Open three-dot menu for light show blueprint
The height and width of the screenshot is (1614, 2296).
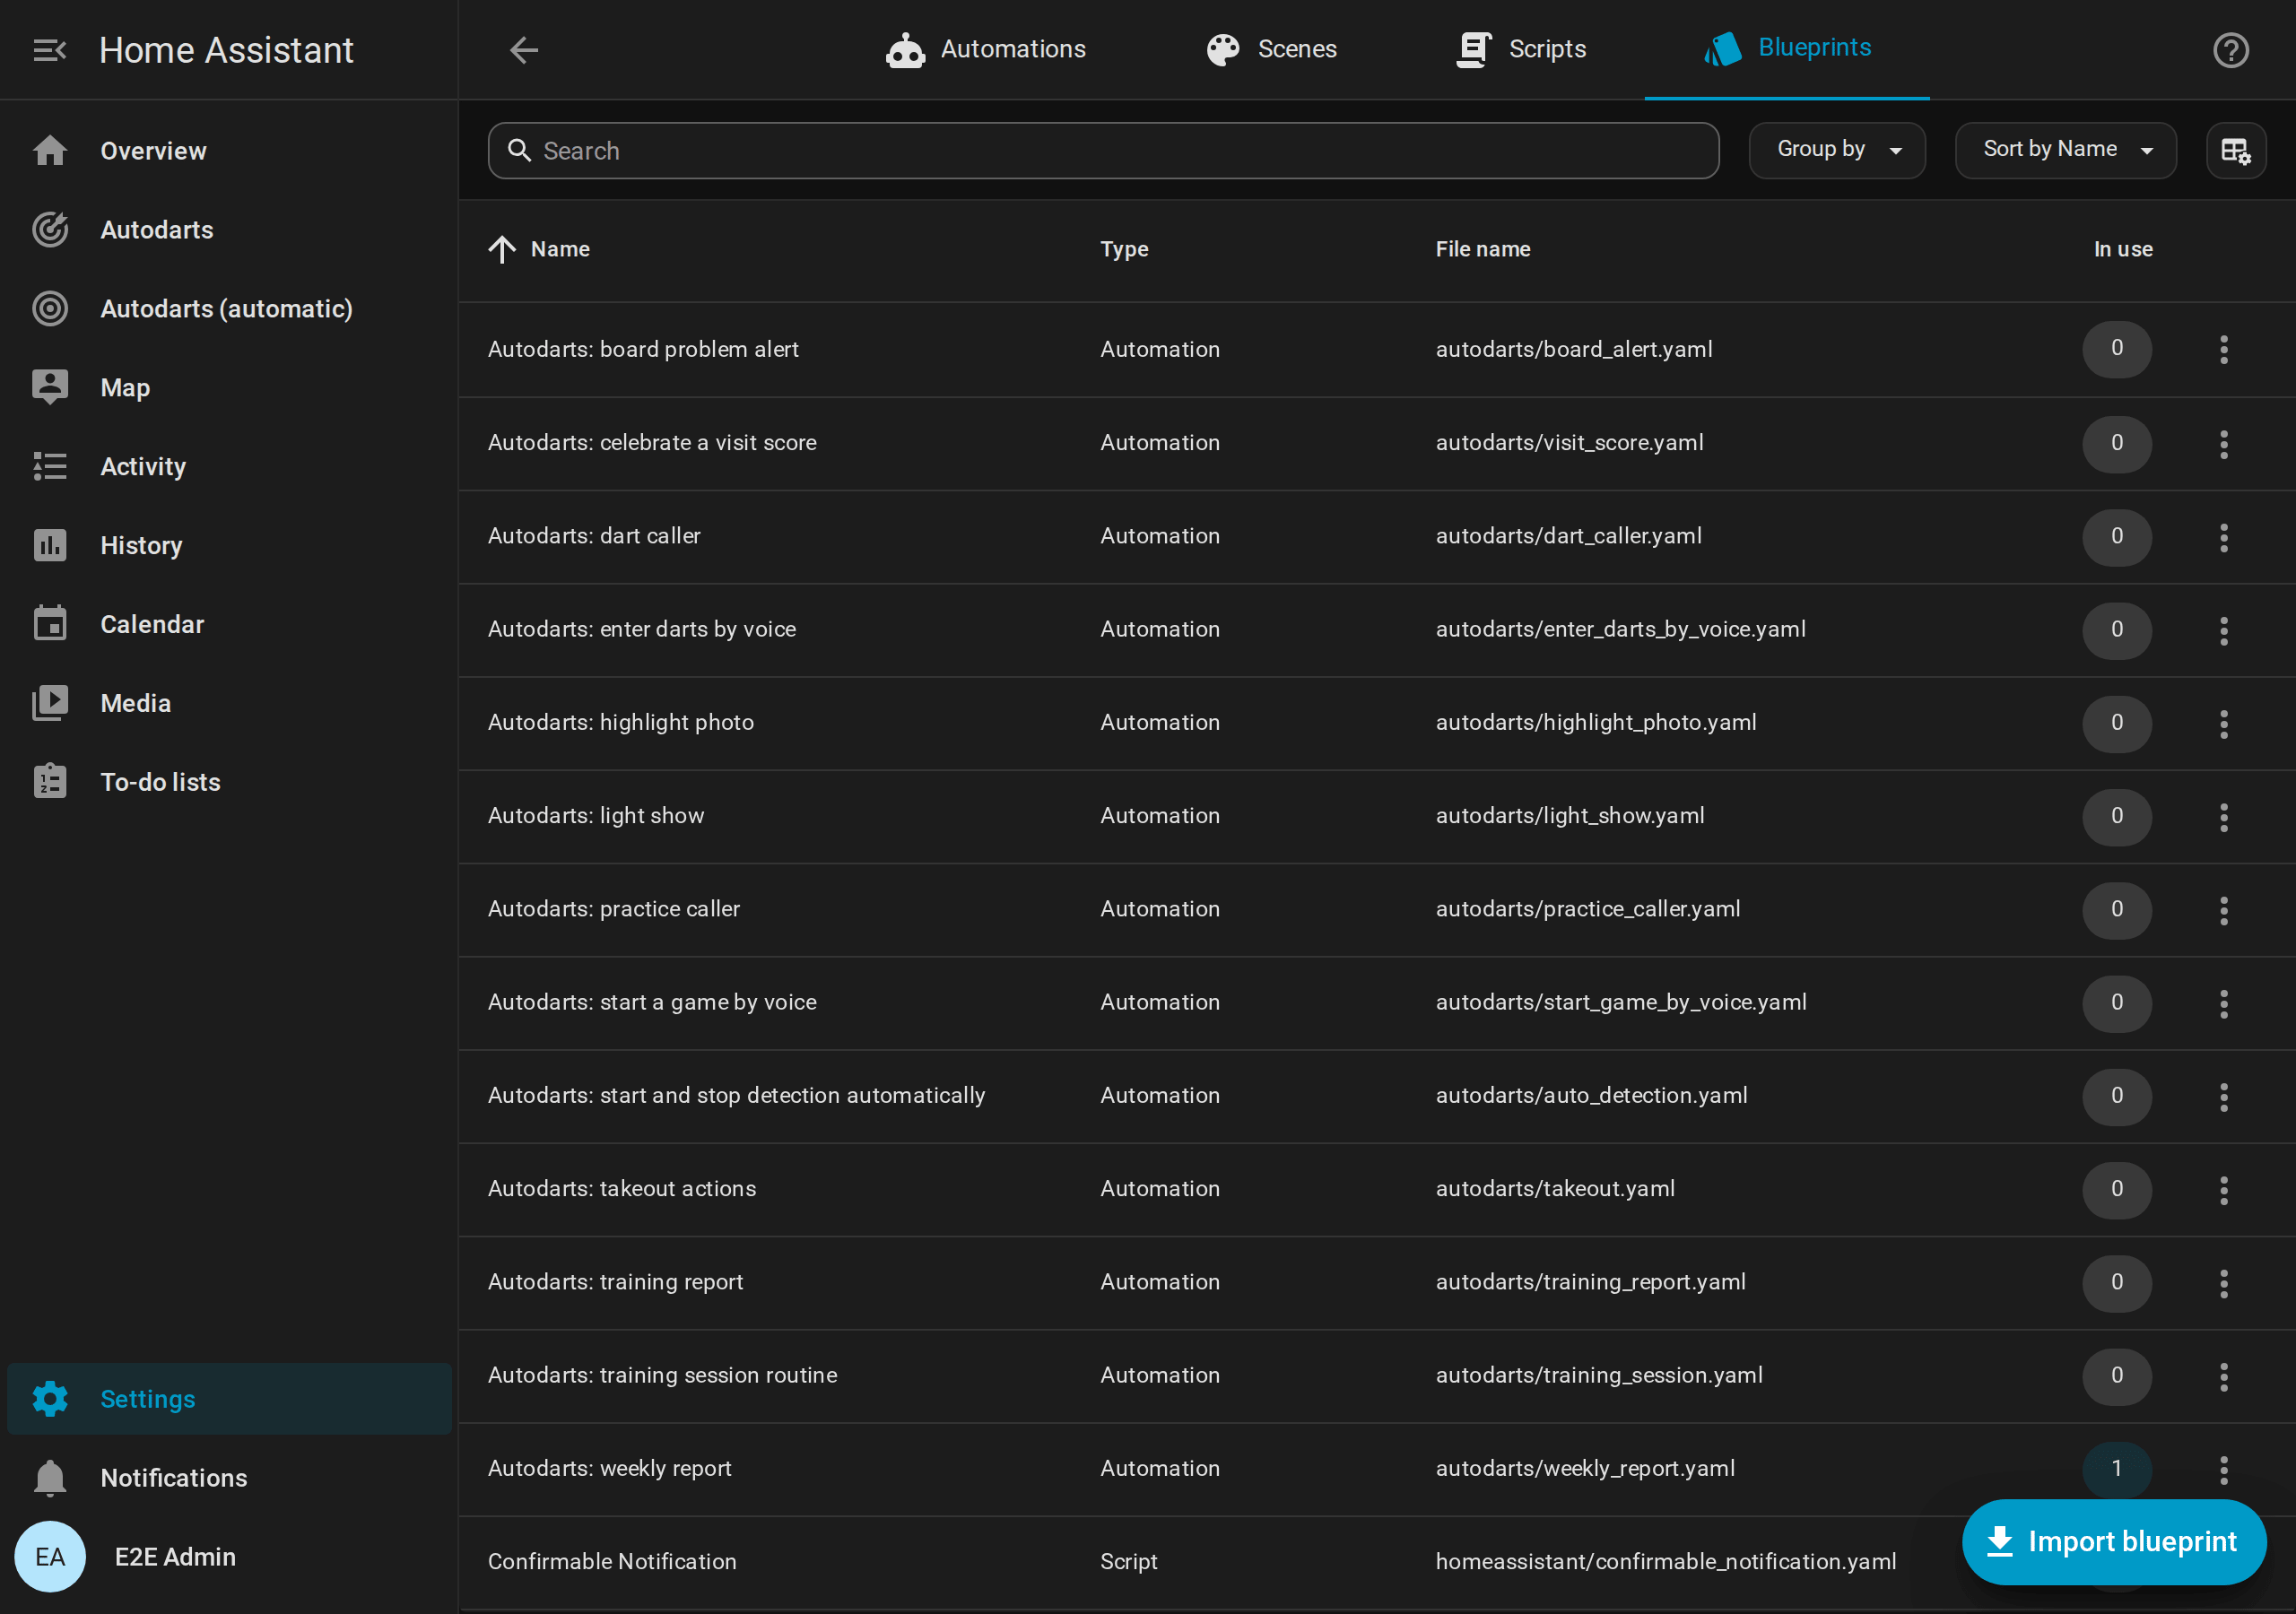(2223, 817)
